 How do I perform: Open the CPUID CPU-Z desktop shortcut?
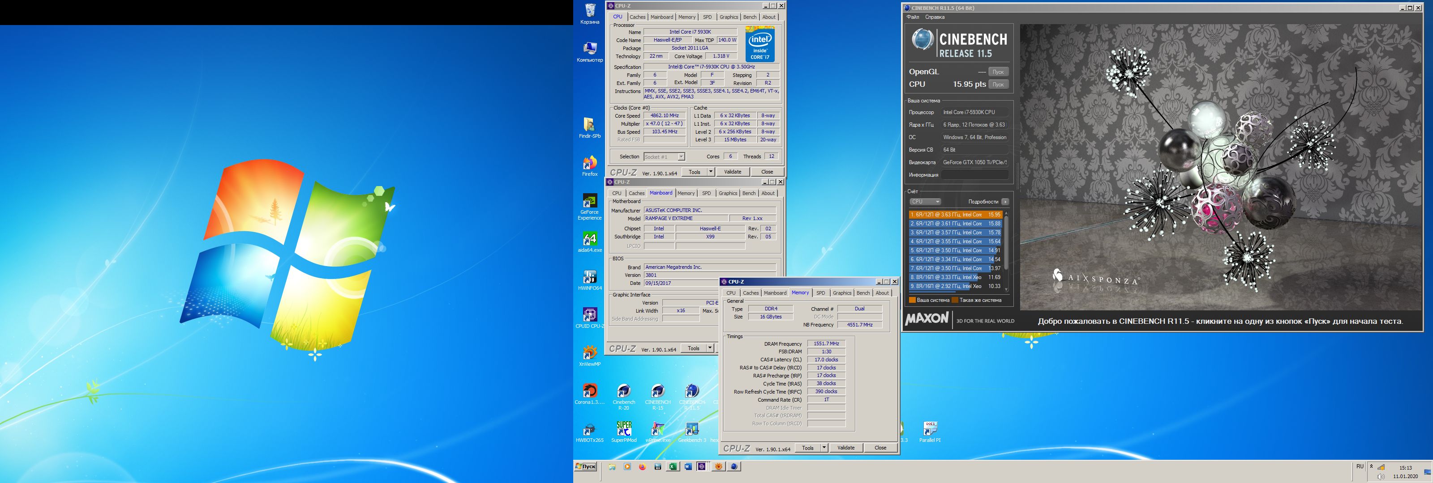(x=590, y=318)
